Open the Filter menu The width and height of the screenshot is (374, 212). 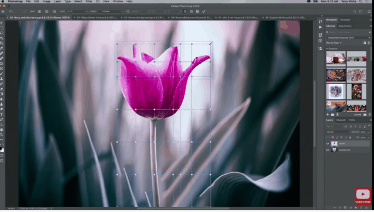89,1
